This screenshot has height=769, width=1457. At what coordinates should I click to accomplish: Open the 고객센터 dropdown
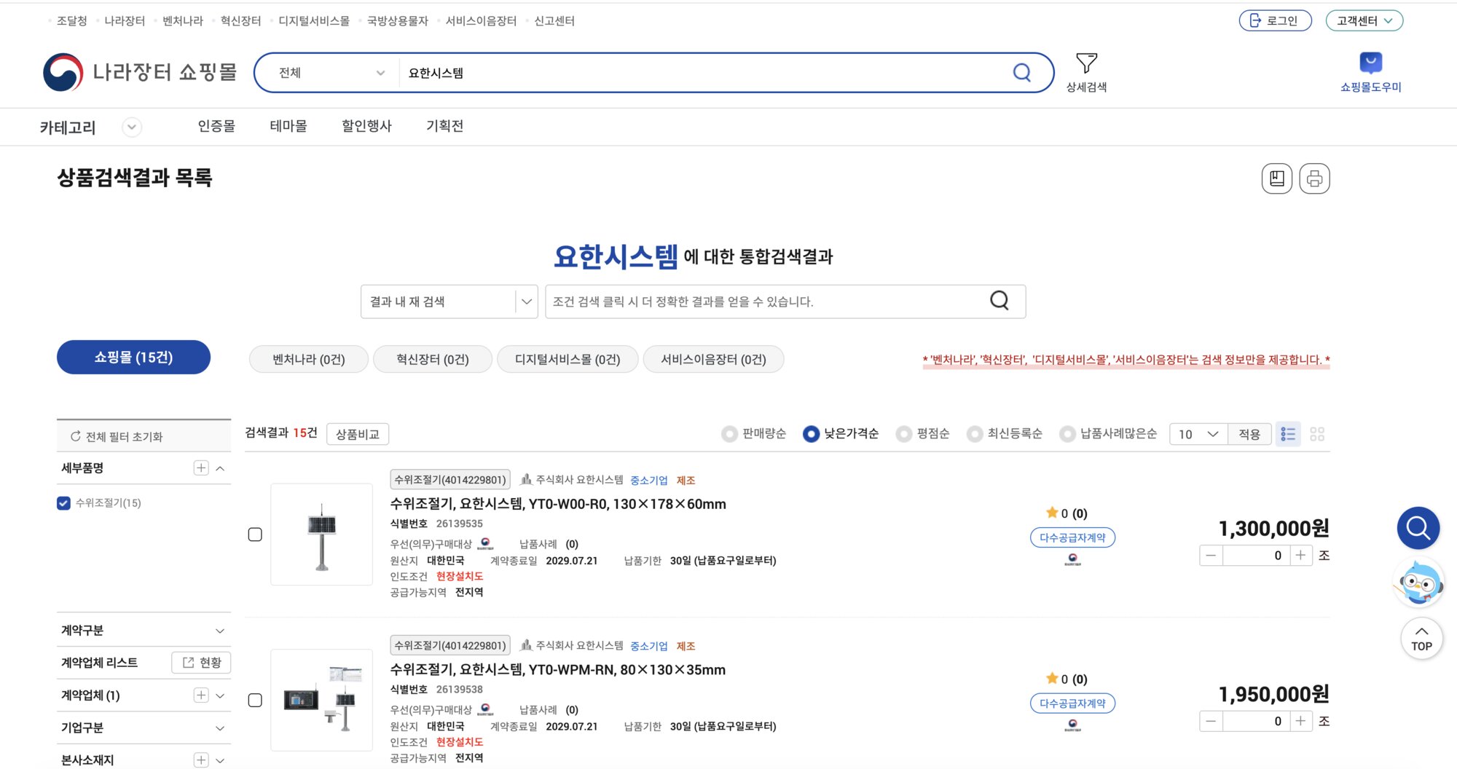1364,20
